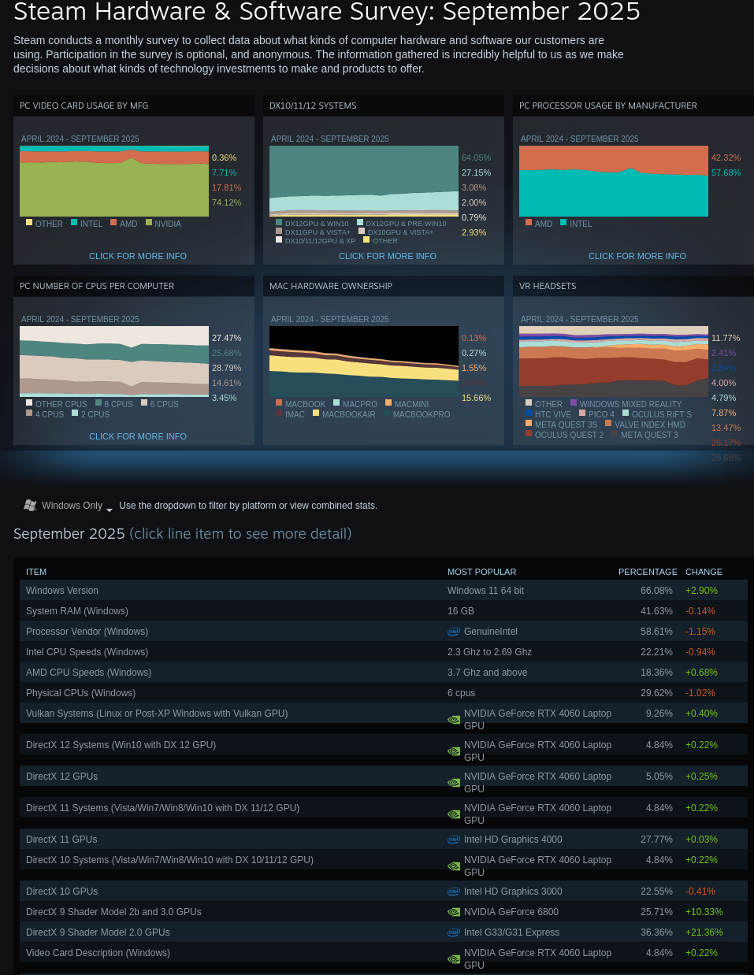
Task: Click Intel logo in Processor Vendor row
Action: pyautogui.click(x=454, y=632)
